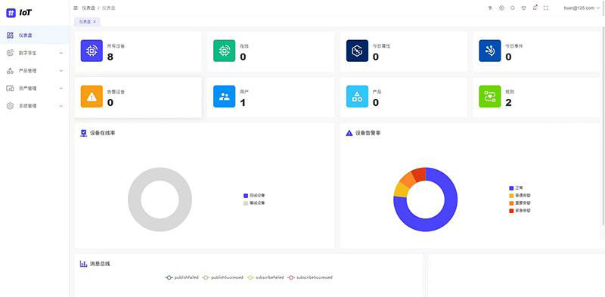The width and height of the screenshot is (605, 297).
Task: Toggle 离线设备 legend in online rate chart
Action: (x=254, y=203)
